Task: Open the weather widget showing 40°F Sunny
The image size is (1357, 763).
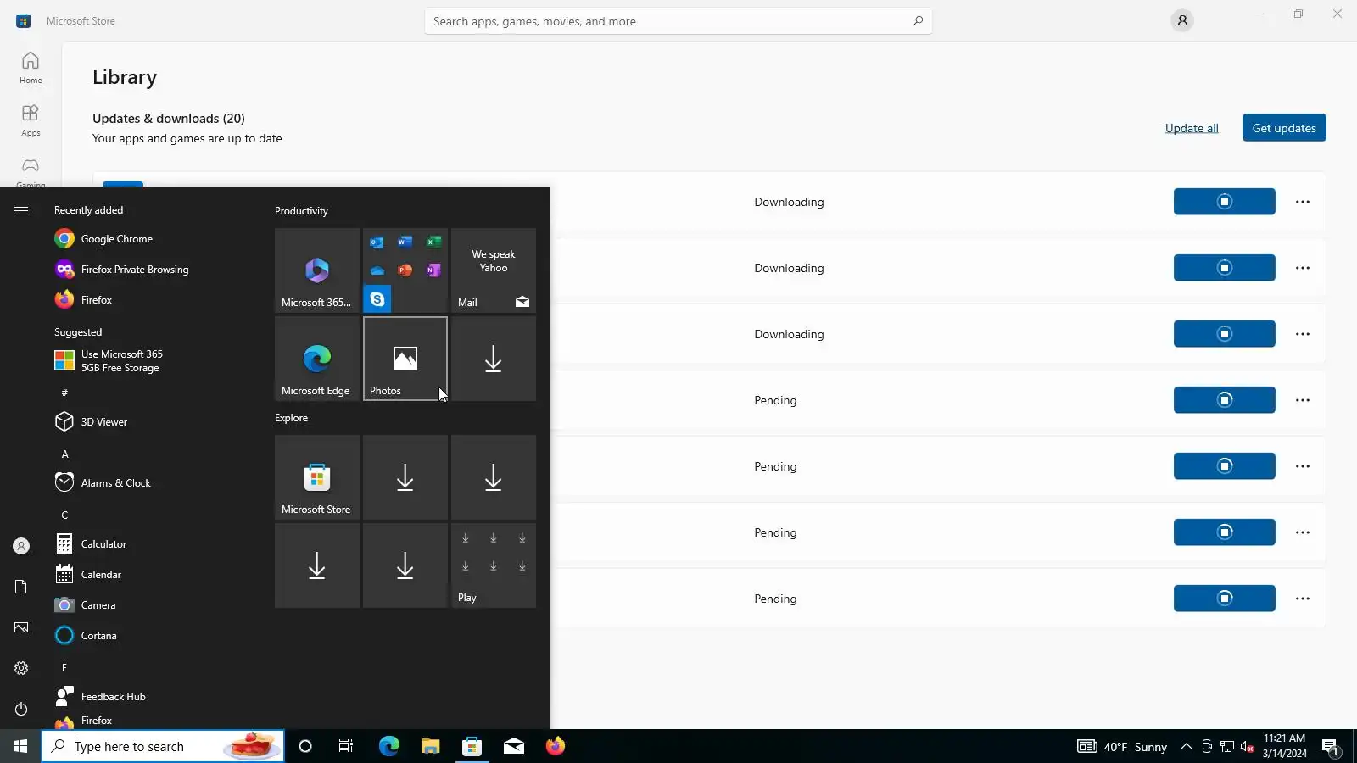Action: (1122, 747)
